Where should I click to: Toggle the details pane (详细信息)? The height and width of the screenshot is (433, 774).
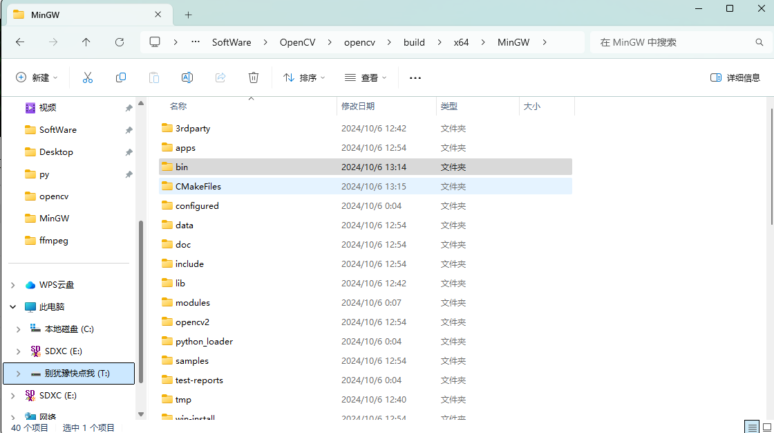click(735, 78)
